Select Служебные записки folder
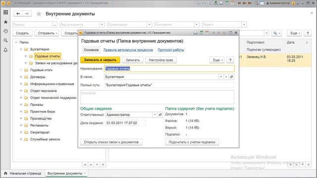 point(45,139)
